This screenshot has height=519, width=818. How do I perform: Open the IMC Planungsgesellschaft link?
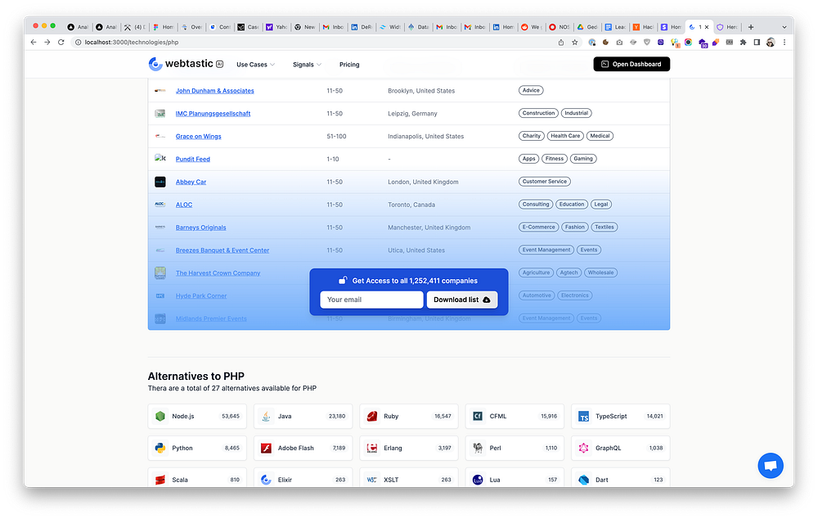click(x=213, y=114)
